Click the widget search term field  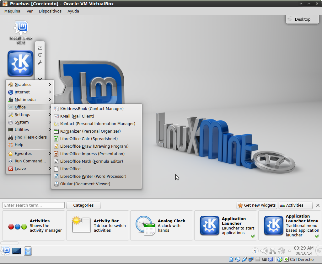click(x=34, y=205)
